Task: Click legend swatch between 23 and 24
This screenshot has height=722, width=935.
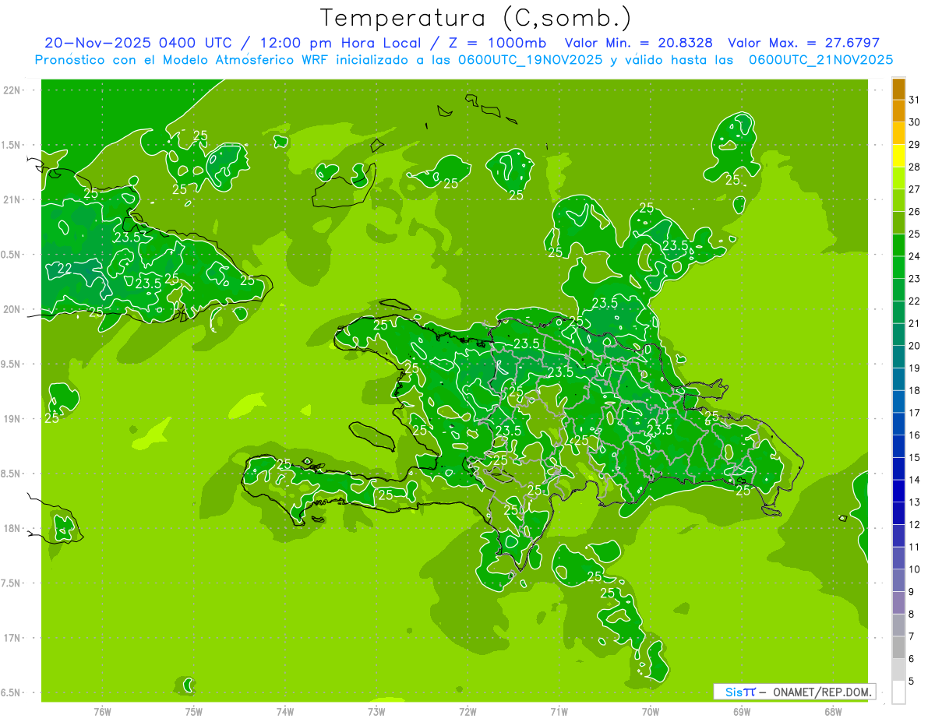Action: click(x=898, y=267)
